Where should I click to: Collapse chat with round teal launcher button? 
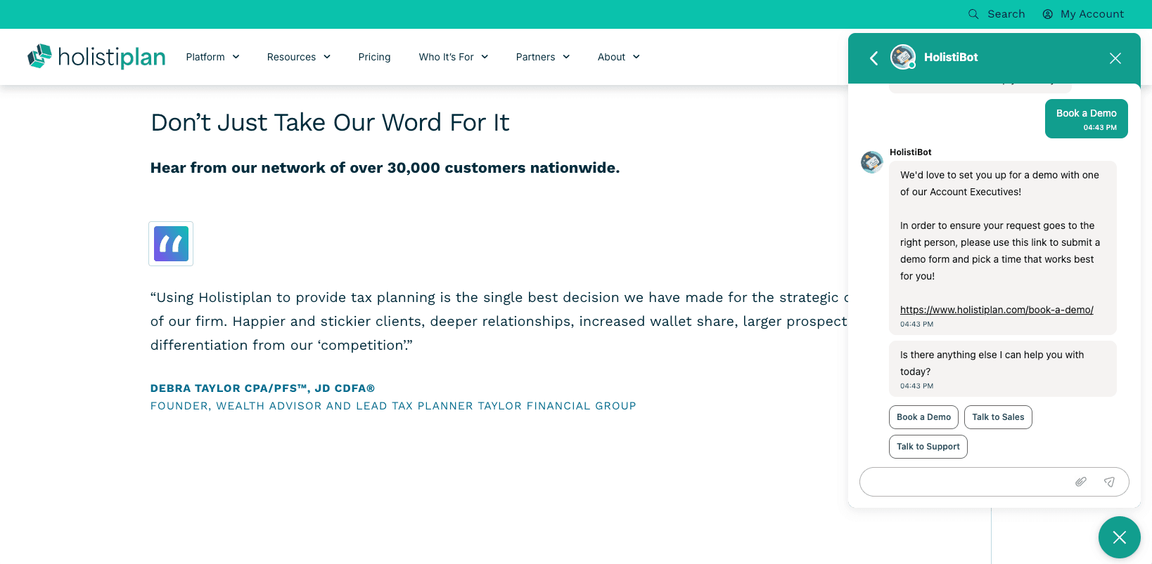click(x=1119, y=537)
